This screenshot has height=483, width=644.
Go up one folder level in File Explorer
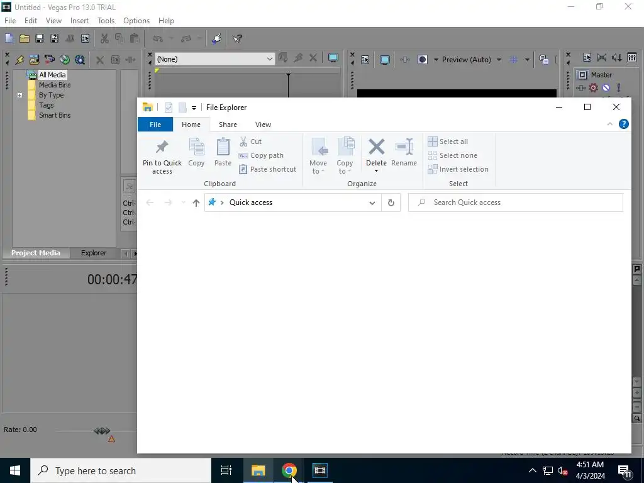click(196, 203)
